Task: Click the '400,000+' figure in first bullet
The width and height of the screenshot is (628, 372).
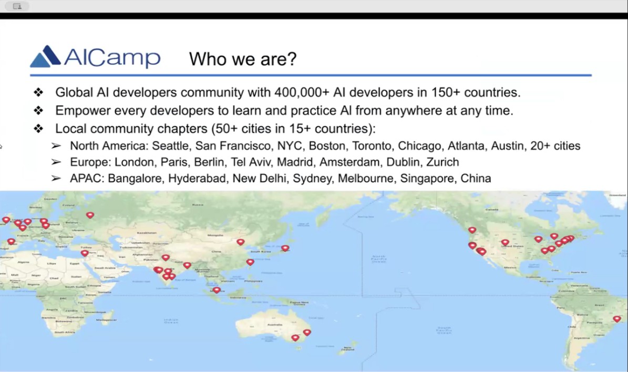Action: click(x=302, y=92)
